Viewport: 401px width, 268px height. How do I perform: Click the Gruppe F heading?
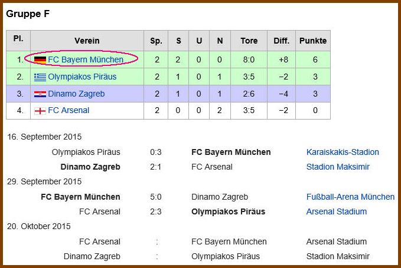pos(28,14)
